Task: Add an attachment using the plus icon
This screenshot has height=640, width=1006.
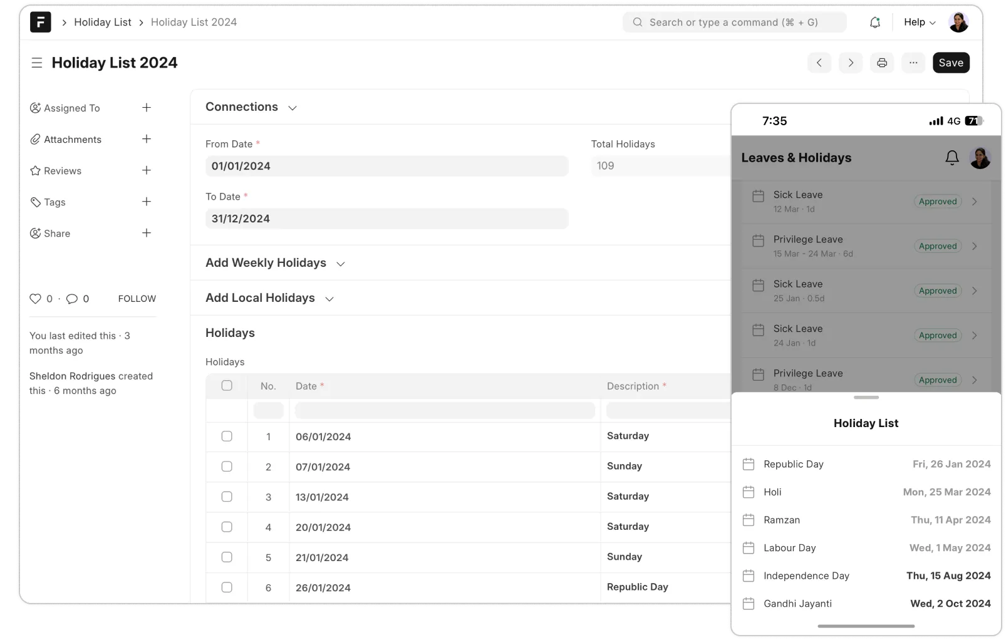Action: coord(147,139)
